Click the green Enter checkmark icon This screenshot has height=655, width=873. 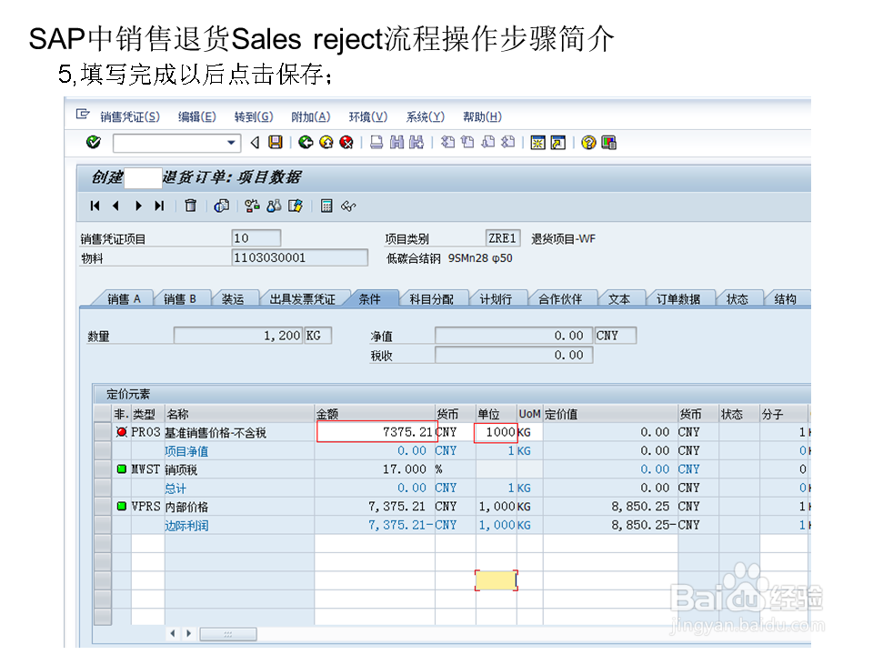point(94,143)
